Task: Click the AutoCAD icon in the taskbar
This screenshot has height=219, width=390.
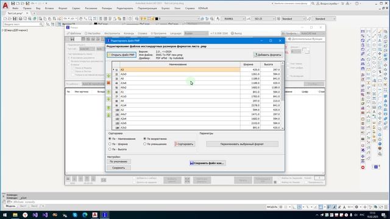Action: click(95, 215)
